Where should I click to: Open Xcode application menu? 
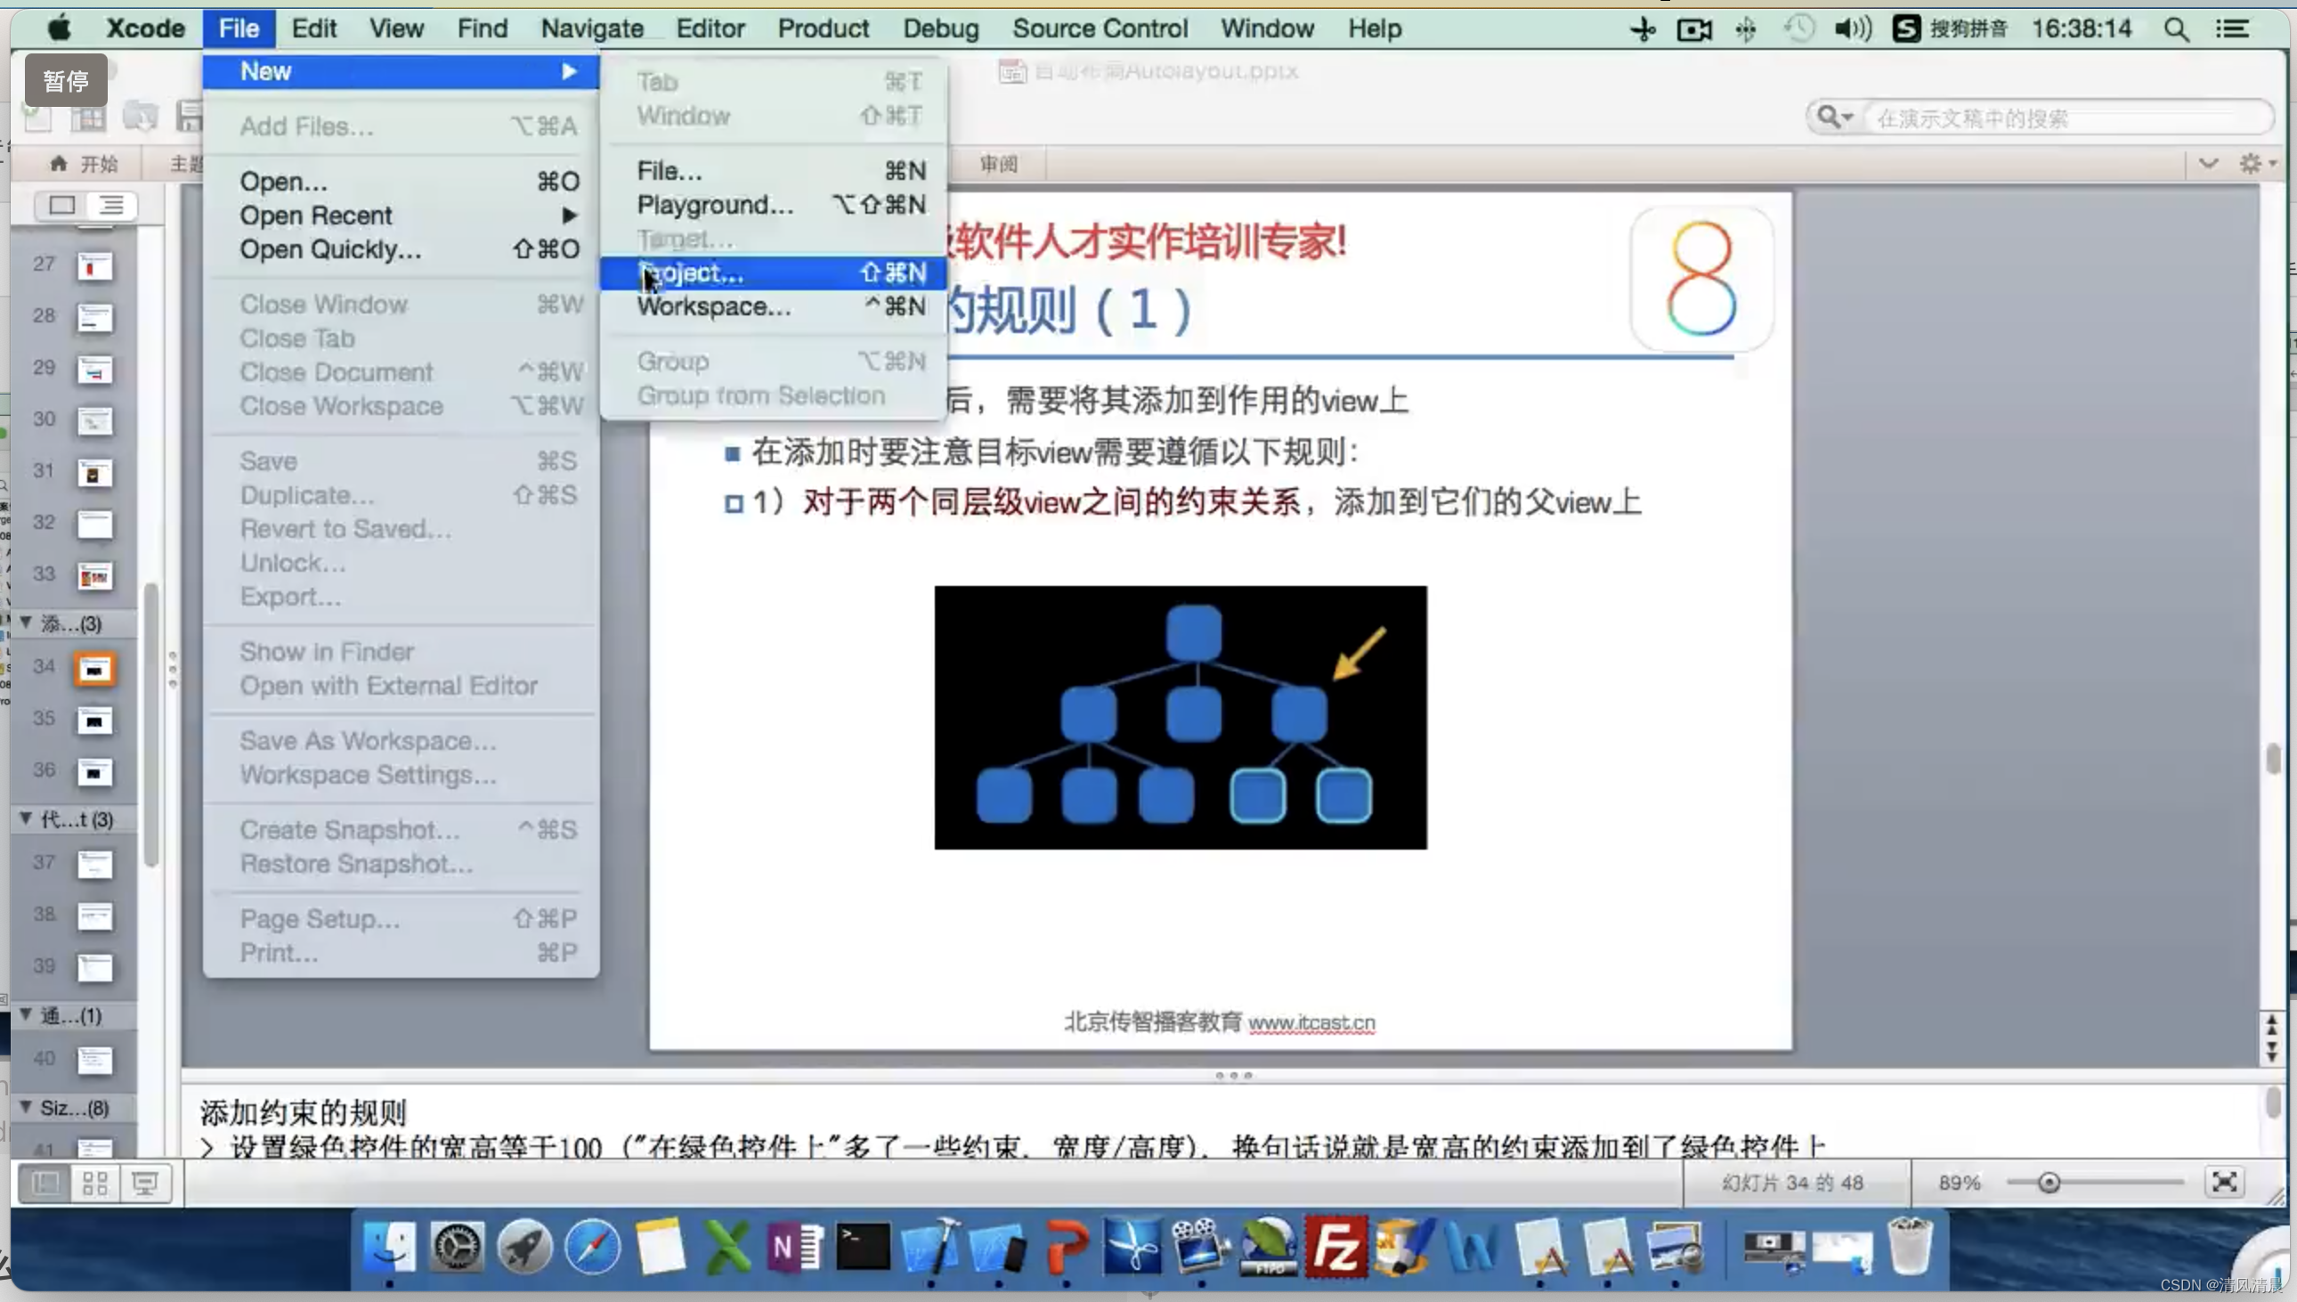tap(143, 28)
